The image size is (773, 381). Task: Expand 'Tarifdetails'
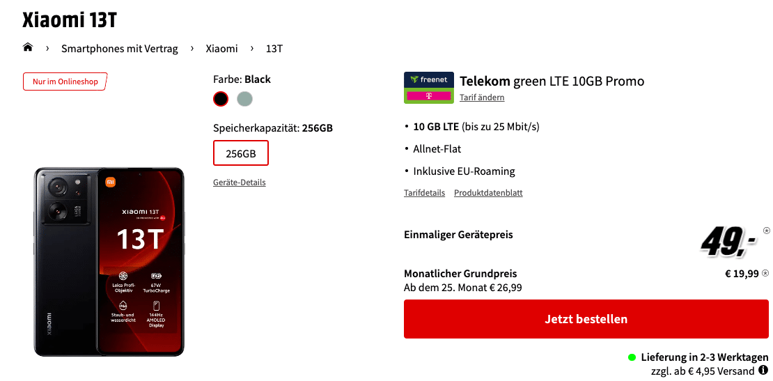[x=425, y=193]
